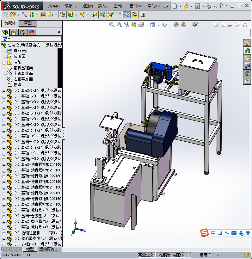Expand the 基础-橡胶垫<1> component node
This screenshot has width=252, height=259.
4,211
